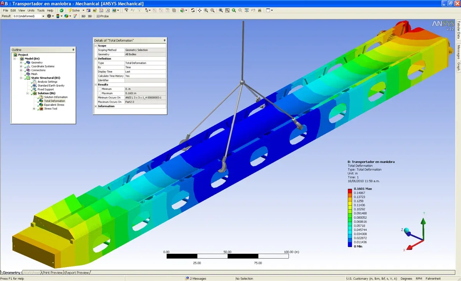Select the Pan view tool icon
This screenshot has height=281, width=461.
point(200,10)
